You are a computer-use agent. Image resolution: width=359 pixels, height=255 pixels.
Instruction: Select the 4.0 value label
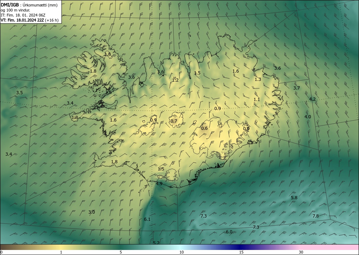[x=308, y=117]
